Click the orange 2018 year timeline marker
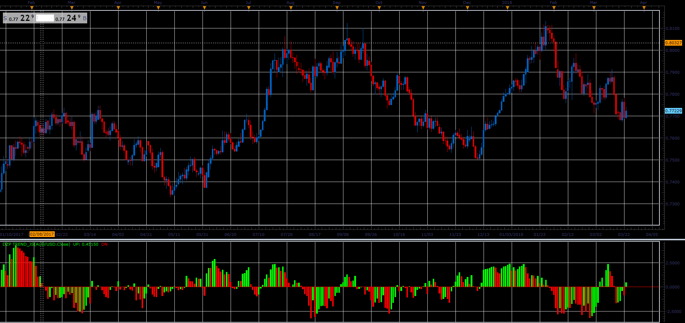 coord(507,8)
